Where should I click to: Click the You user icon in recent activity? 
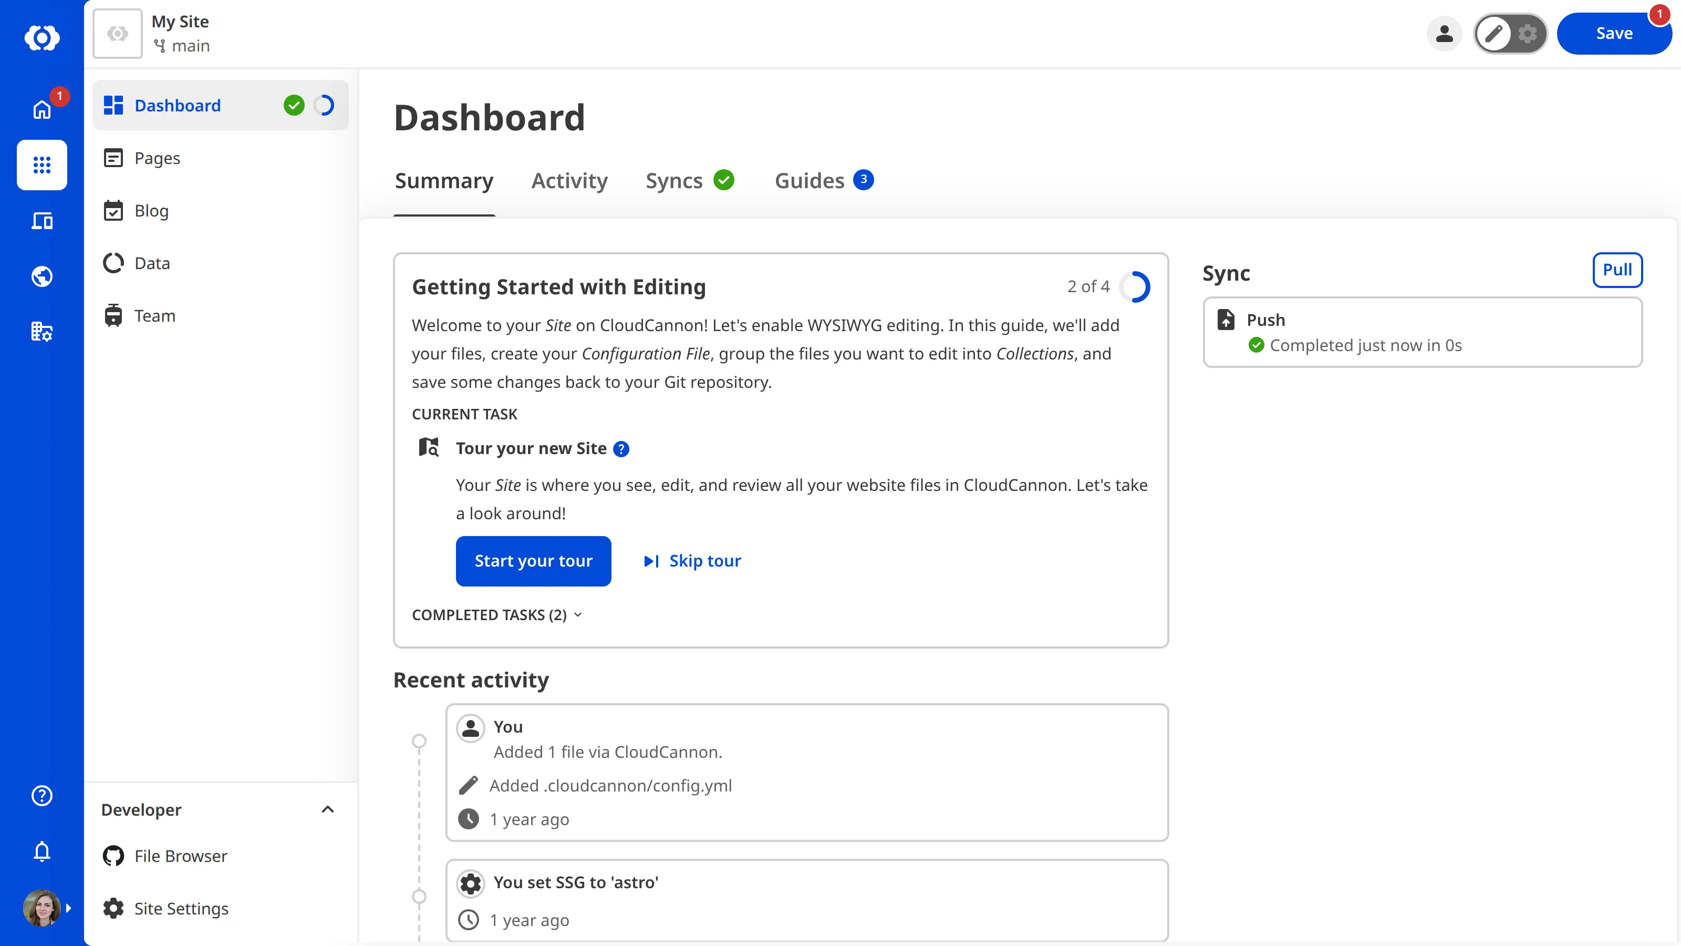click(x=471, y=728)
